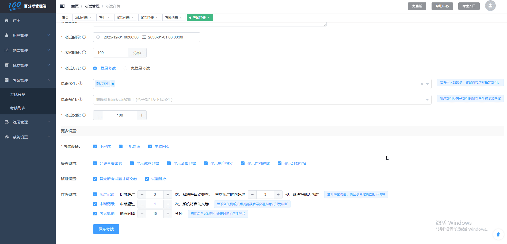Open the user avatar menu
Screen dimensions: 507x244
click(x=490, y=6)
